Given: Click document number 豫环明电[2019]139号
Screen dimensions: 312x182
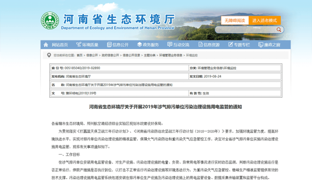Looking at the screenshot, I should [81, 93].
